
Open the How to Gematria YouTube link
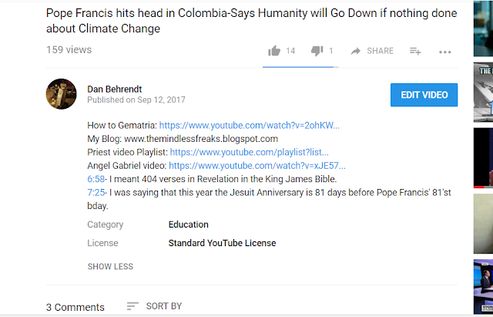click(250, 125)
